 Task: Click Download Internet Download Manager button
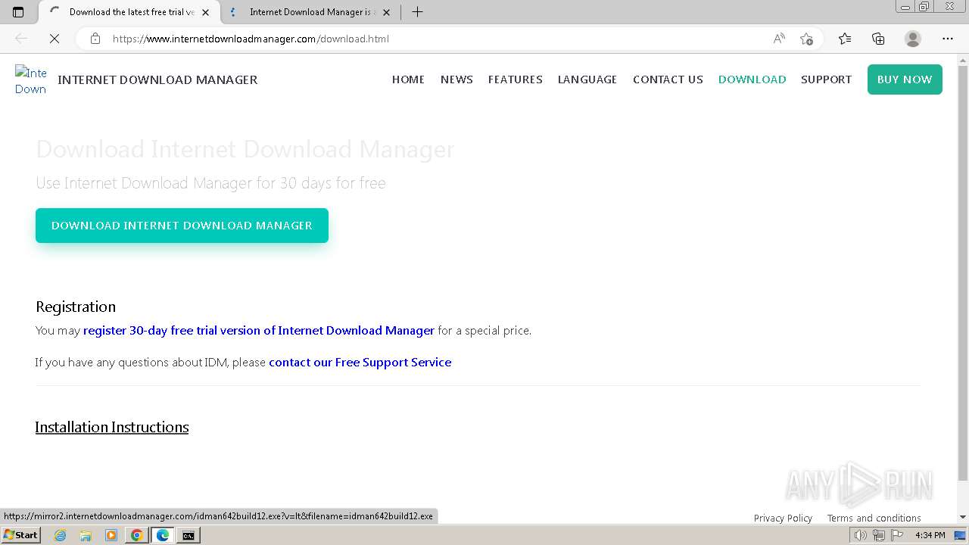pyautogui.click(x=182, y=226)
